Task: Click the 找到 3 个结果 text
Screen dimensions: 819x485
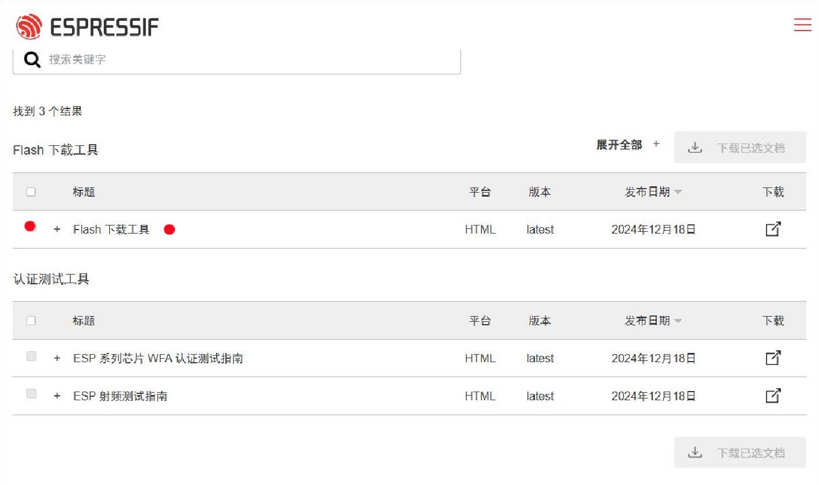Action: 47,111
